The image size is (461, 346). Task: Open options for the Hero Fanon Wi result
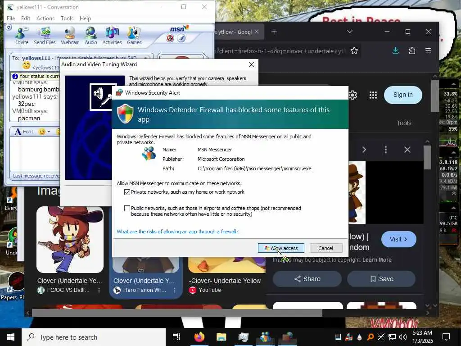[x=175, y=290]
